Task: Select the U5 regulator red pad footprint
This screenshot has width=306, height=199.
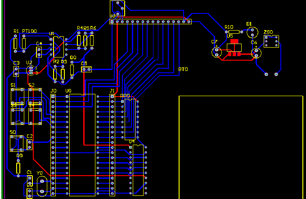Action: click(x=234, y=48)
